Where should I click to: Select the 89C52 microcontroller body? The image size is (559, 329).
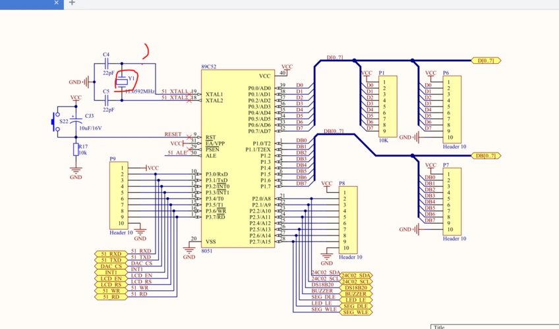(237, 158)
